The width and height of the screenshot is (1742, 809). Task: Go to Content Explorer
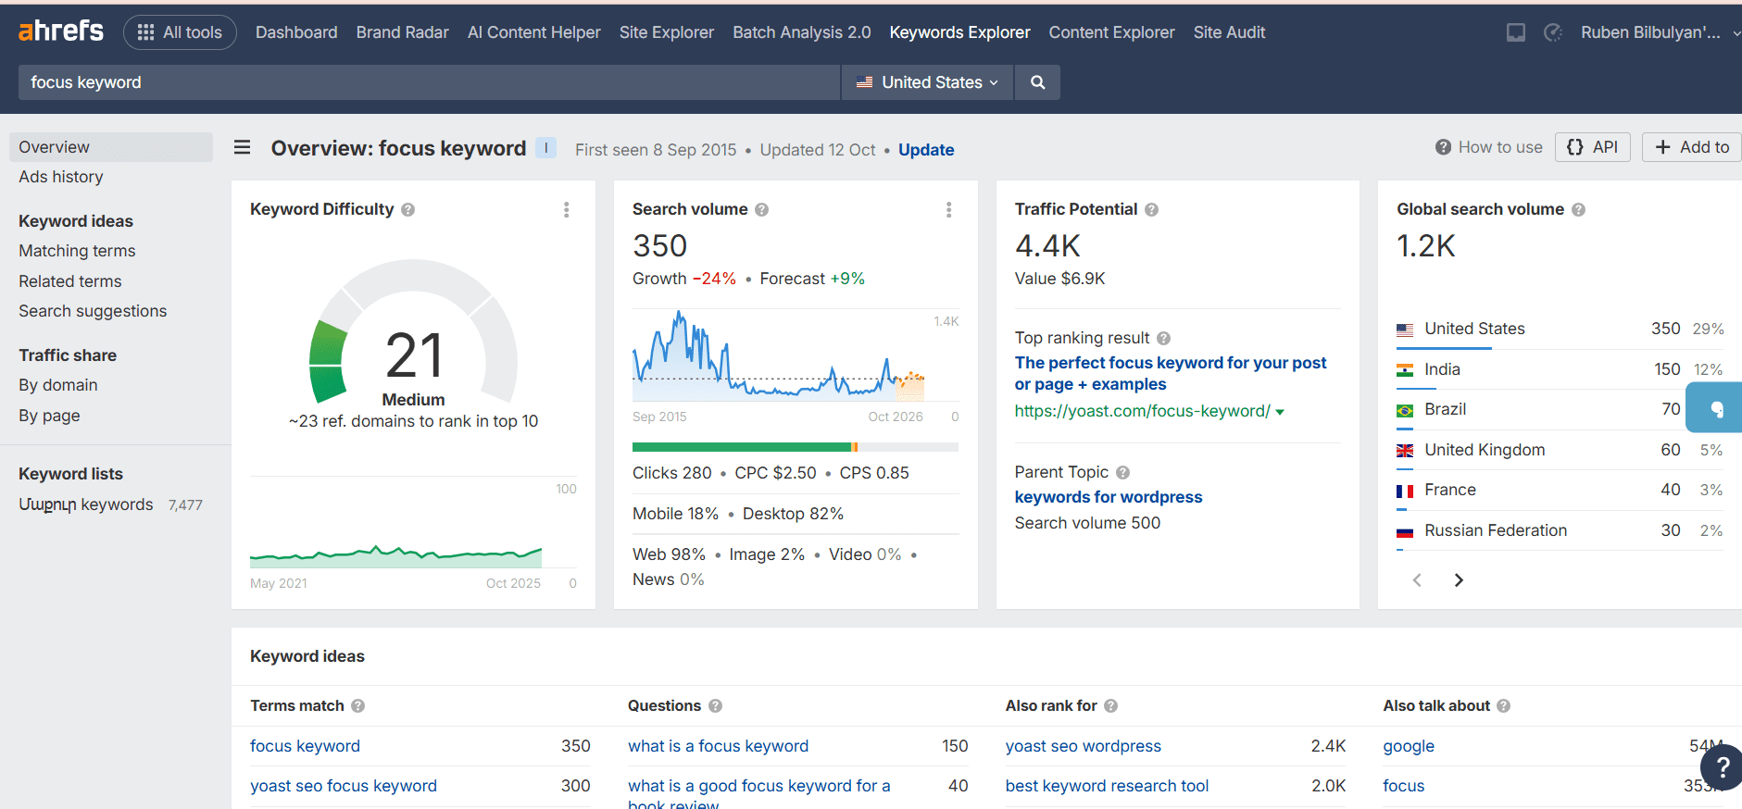[x=1111, y=32]
